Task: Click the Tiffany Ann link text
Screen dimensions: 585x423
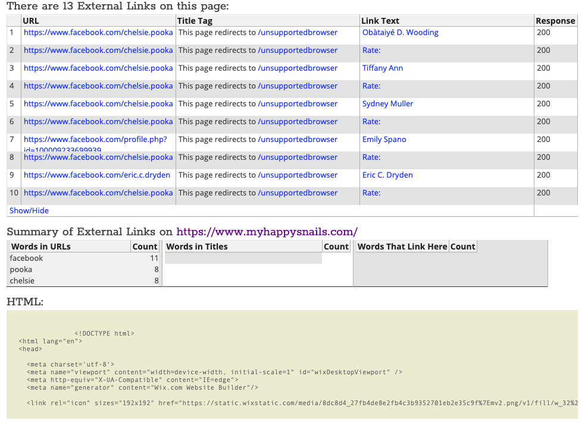Action: point(383,68)
